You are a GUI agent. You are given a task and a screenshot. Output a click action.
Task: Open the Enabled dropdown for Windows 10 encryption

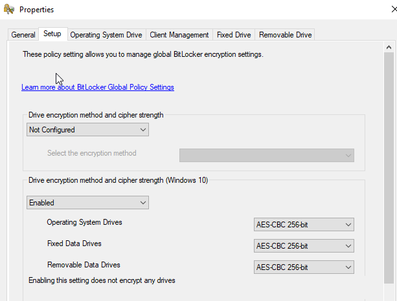[x=87, y=203]
